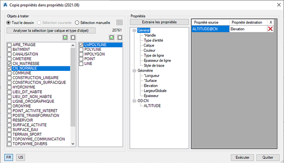Collapse the Géométrie tree node
Viewport: 284px width, 163px height.
(x=134, y=71)
